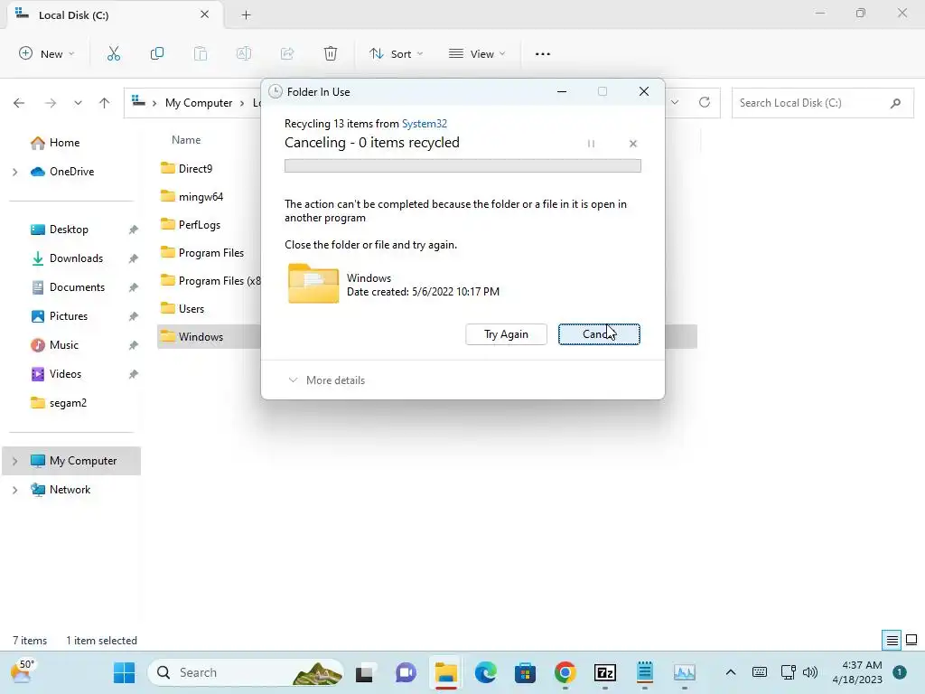Image resolution: width=925 pixels, height=694 pixels.
Task: Click the Delete trash can icon
Action: coord(331,53)
